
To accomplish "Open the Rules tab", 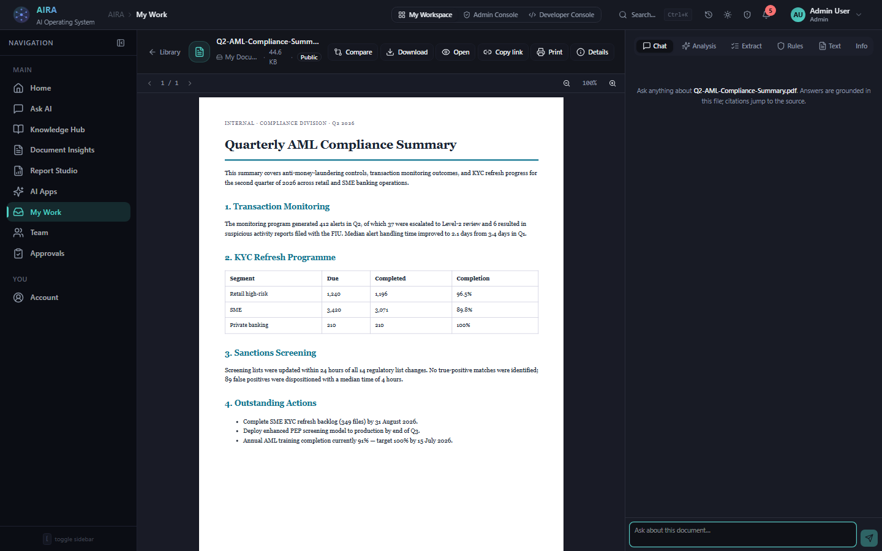I will [x=790, y=46].
